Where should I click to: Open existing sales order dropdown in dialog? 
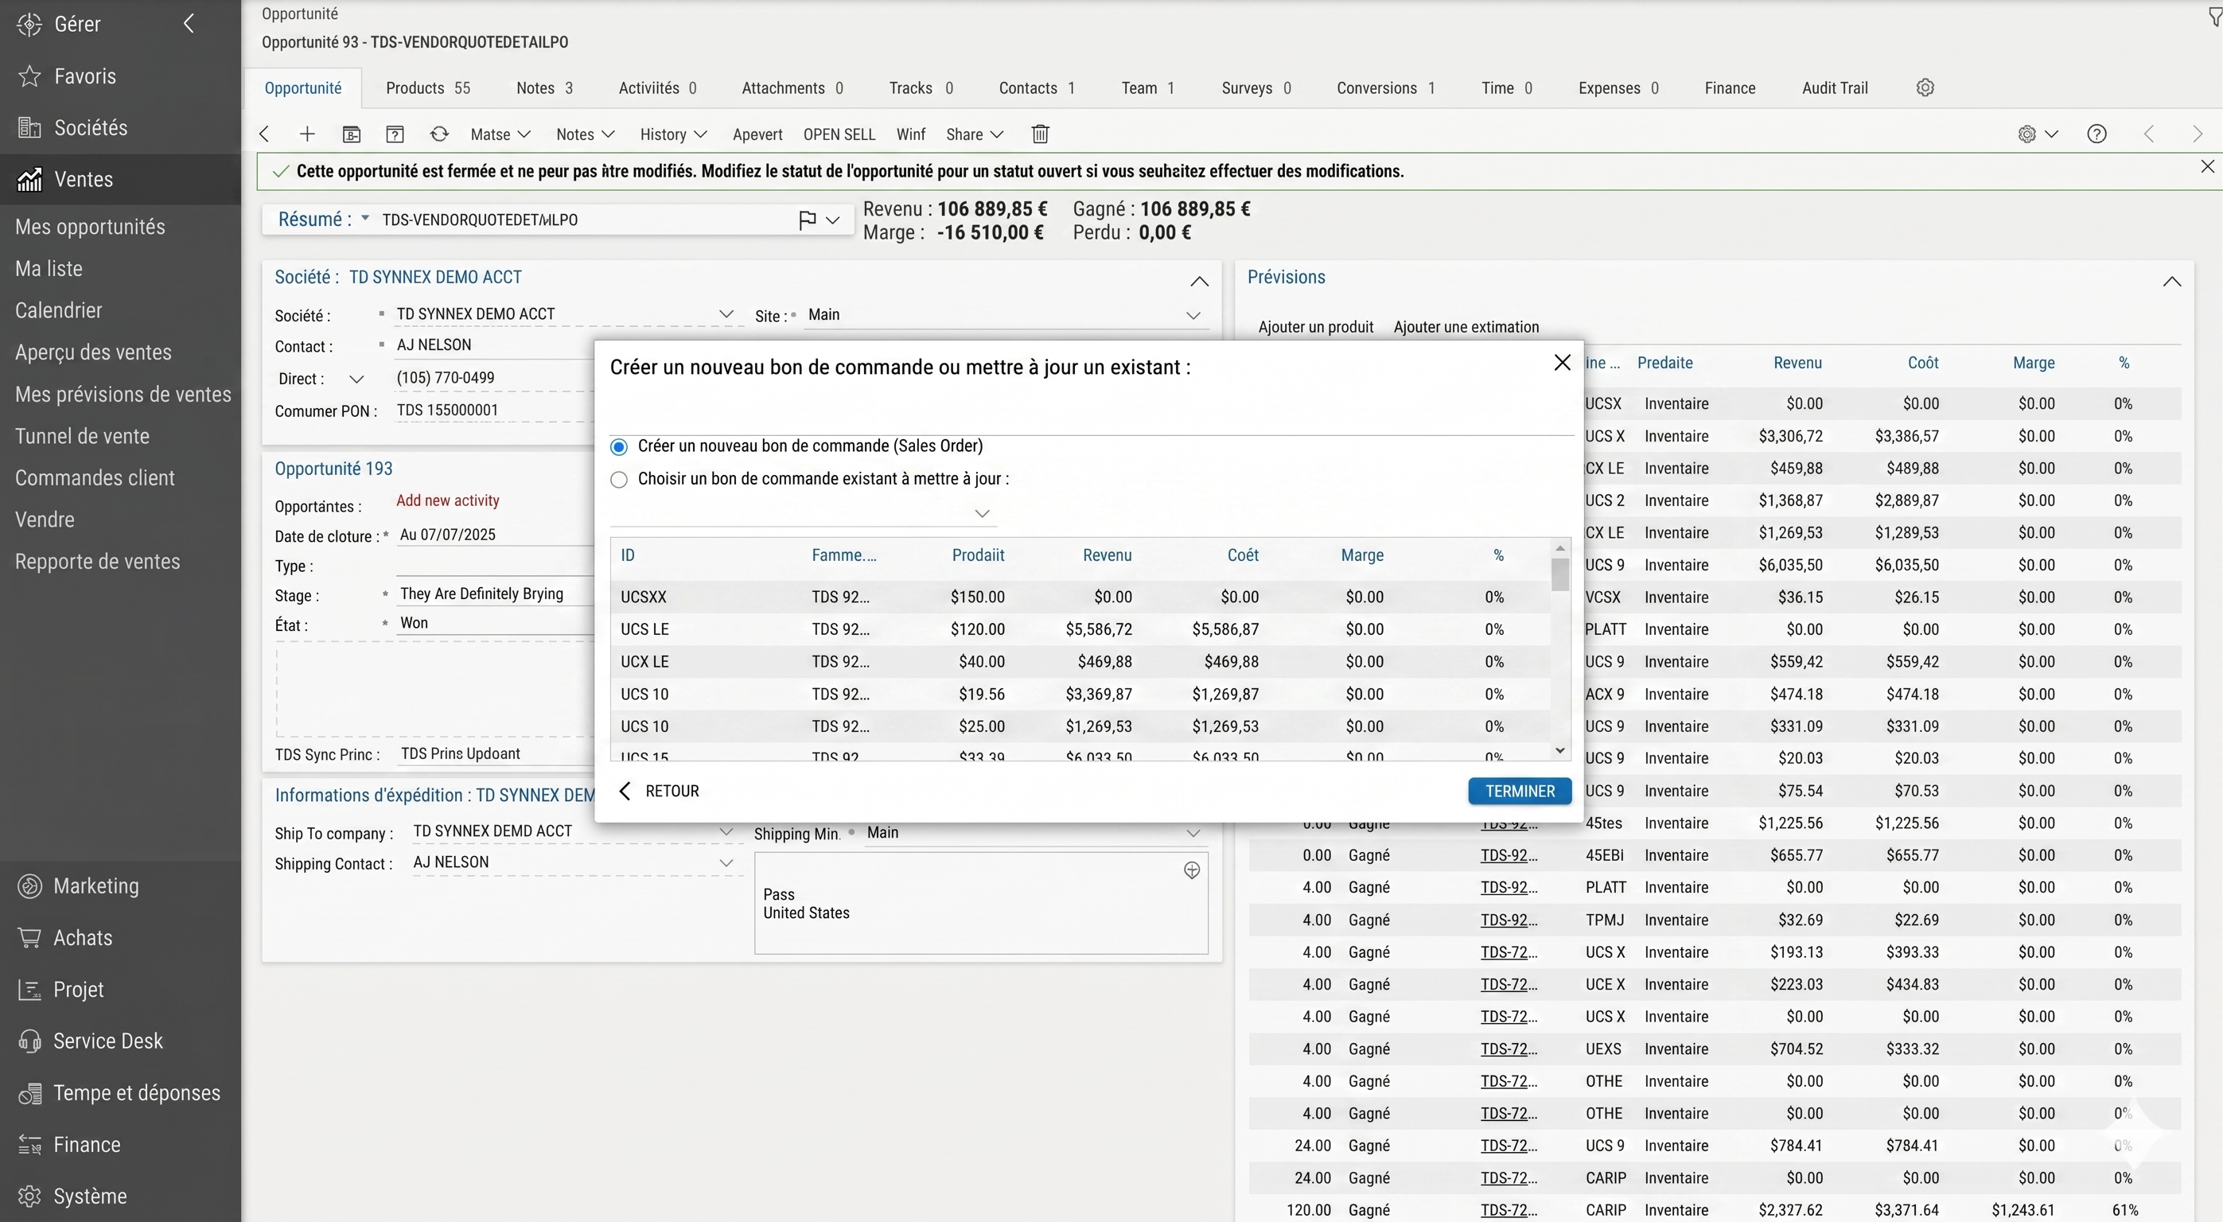[x=982, y=513]
